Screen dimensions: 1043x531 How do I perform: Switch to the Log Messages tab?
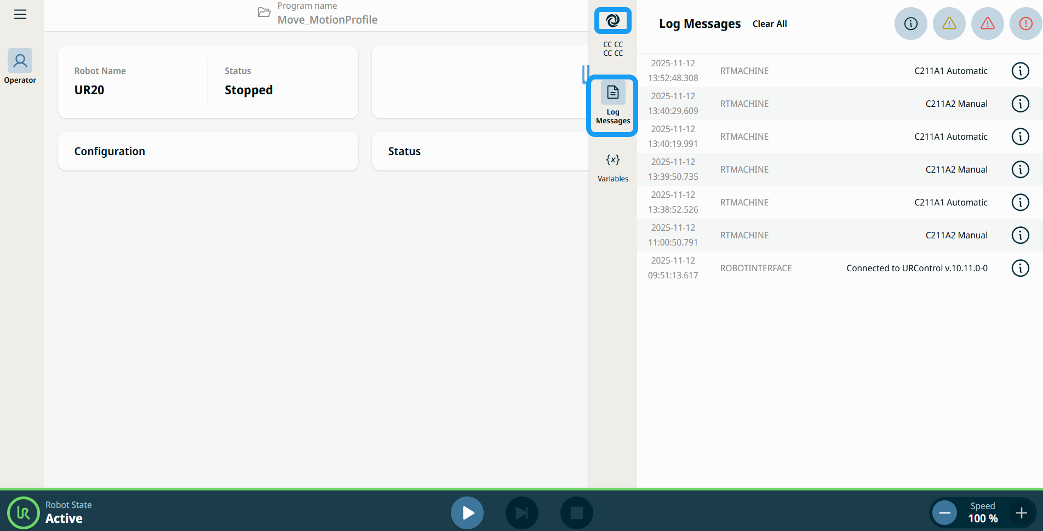[612, 105]
